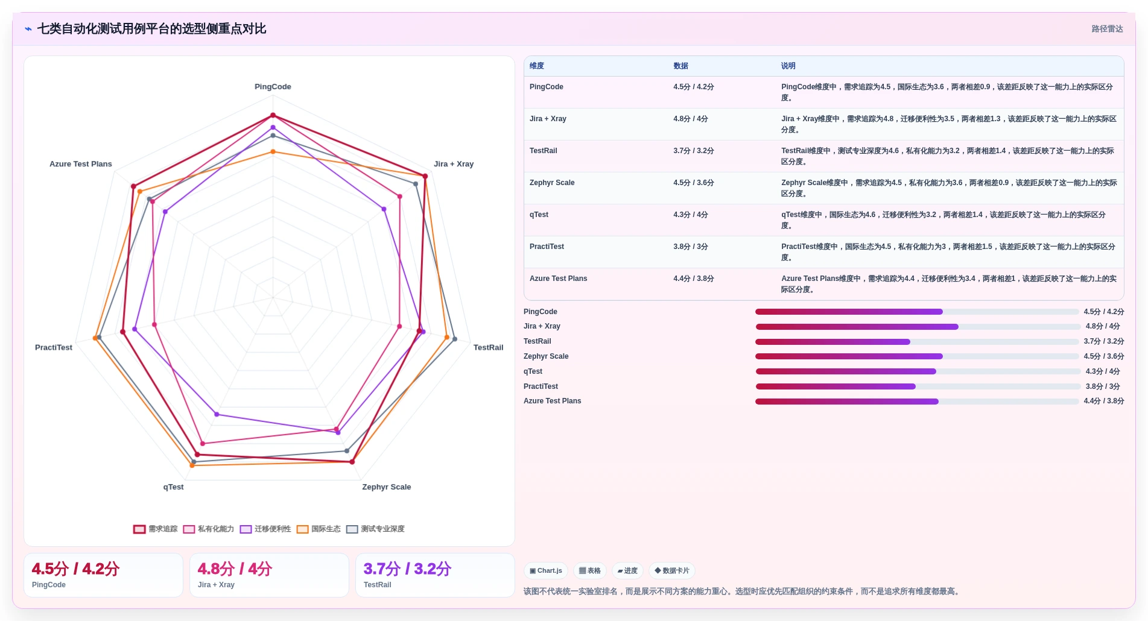Viewport: 1148px width, 621px height.
Task: Select the PractiTest row name in the table
Action: tap(547, 247)
